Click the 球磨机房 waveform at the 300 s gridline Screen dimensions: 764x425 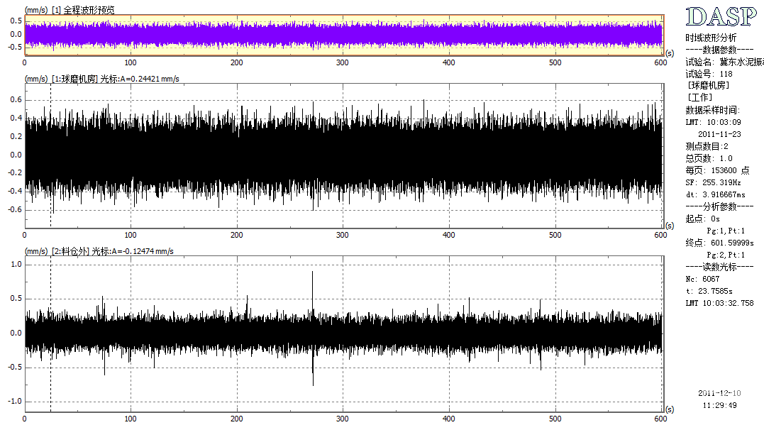tap(343, 155)
